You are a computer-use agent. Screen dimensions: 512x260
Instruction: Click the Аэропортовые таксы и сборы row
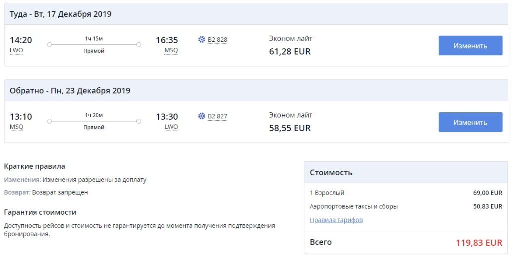354,206
